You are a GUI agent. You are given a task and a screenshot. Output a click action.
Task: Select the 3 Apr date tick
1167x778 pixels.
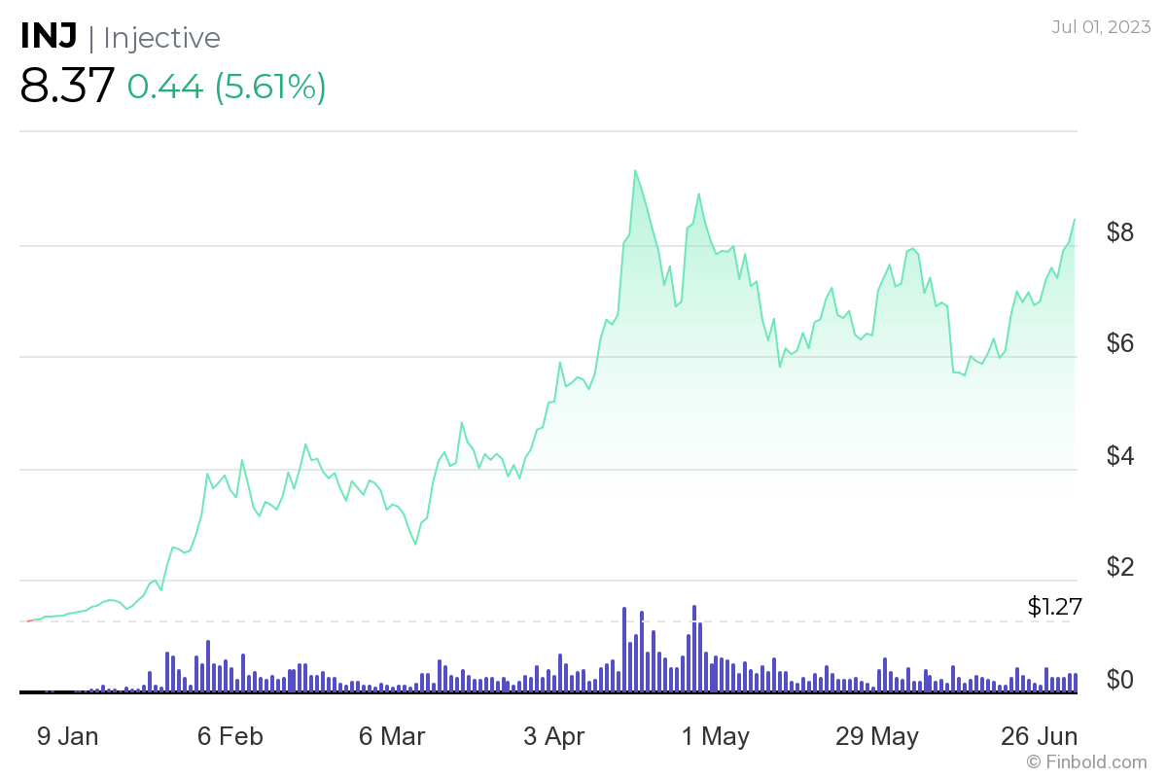pos(554,736)
